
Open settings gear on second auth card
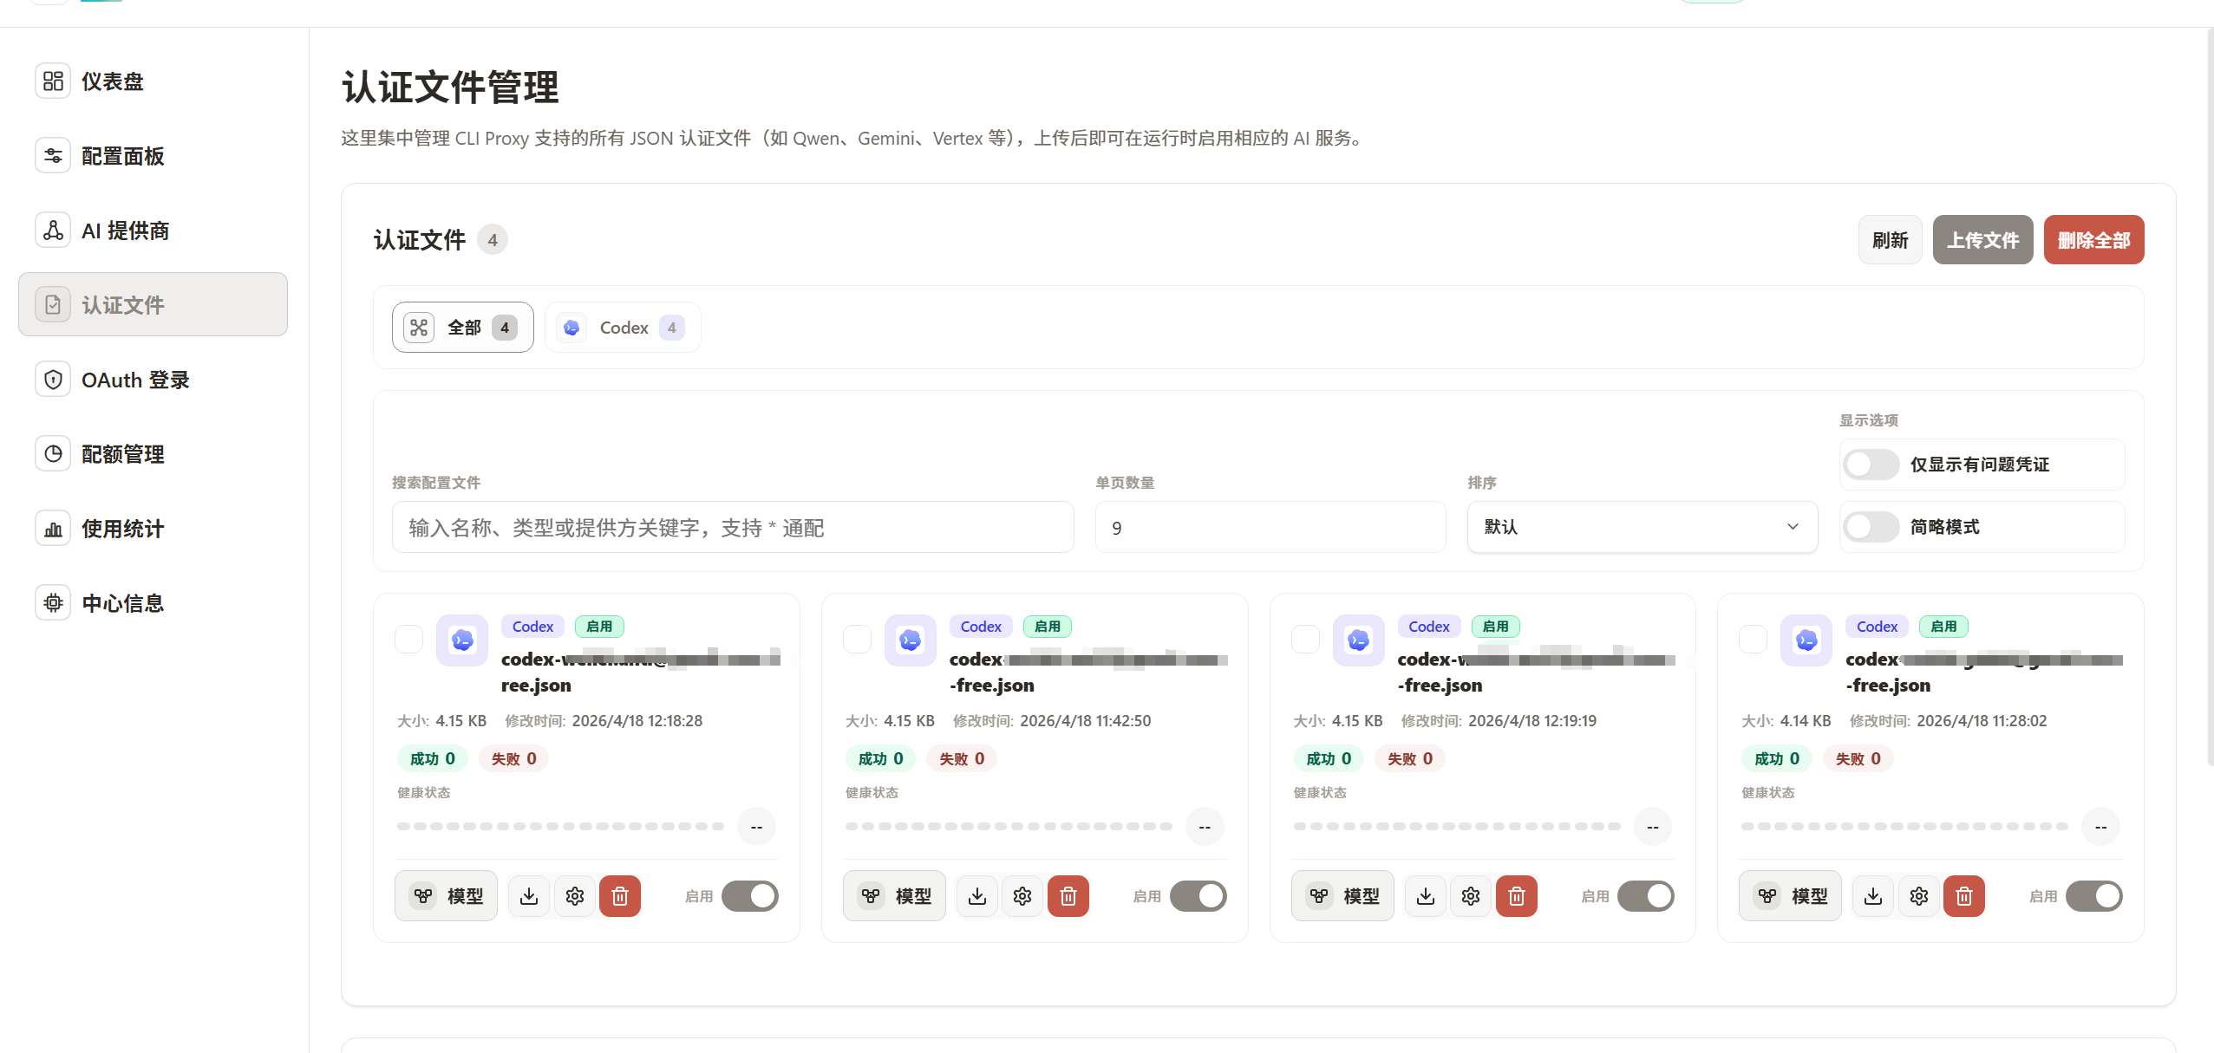1022,896
